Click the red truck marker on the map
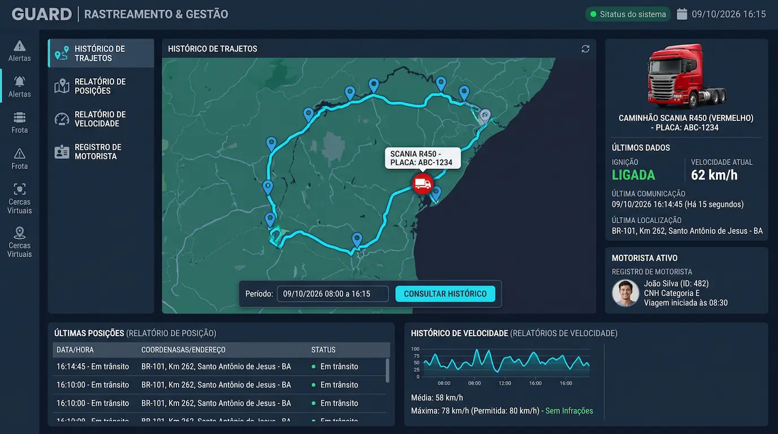 click(422, 183)
